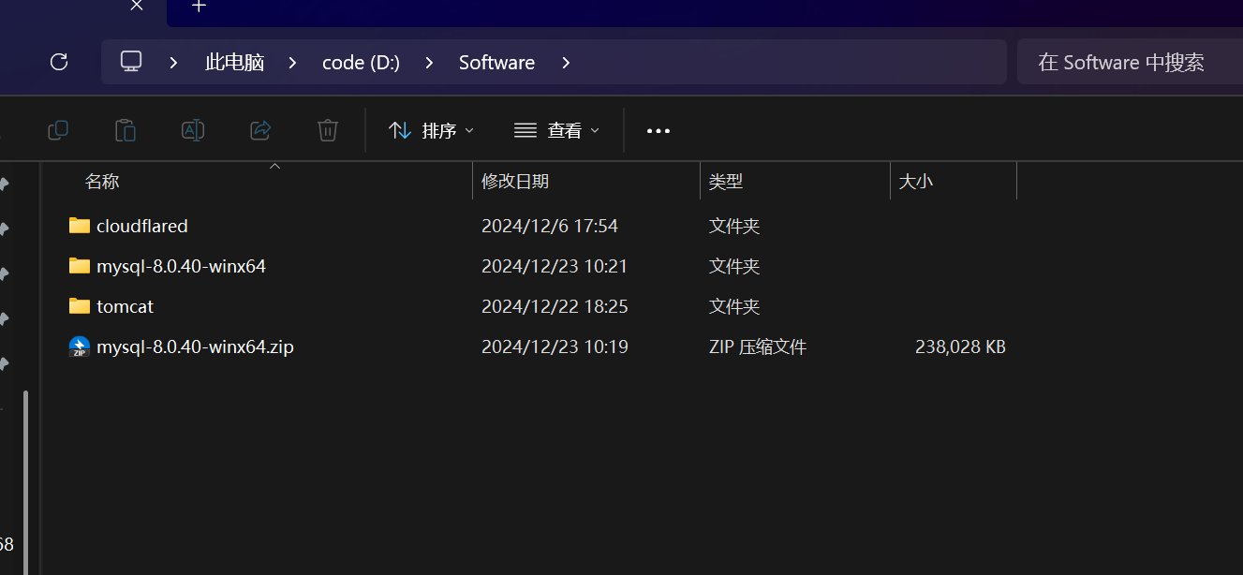Screen dimensions: 1243x575
Task: Open the 排序 sort dropdown
Action: tap(431, 131)
